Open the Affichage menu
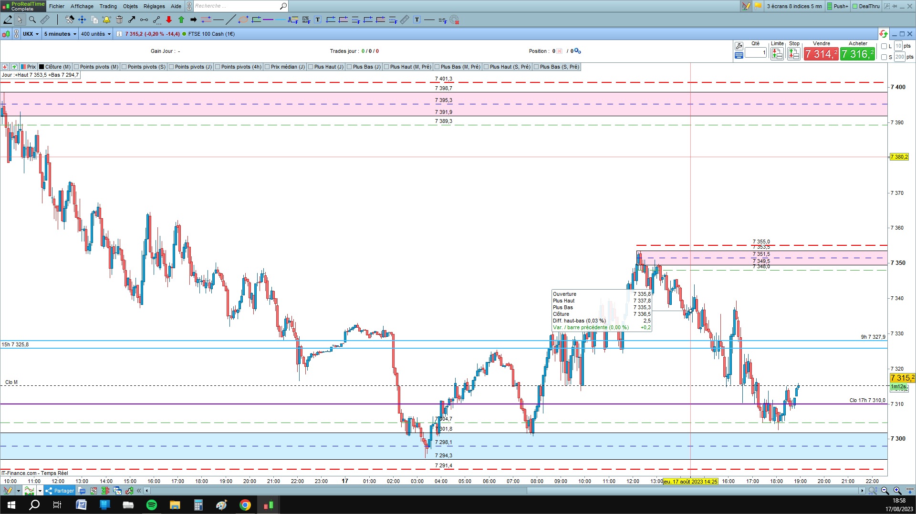The height and width of the screenshot is (514, 916). pyautogui.click(x=82, y=6)
